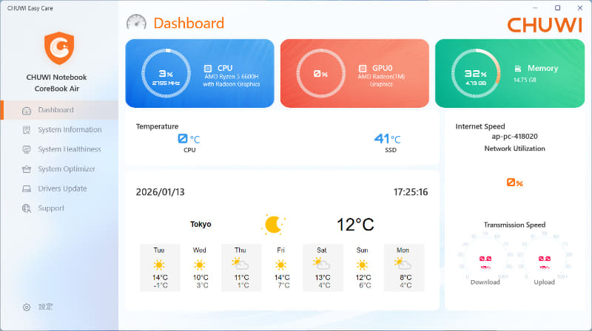Click the CPU temperature reading
592x331 pixels.
(x=189, y=139)
